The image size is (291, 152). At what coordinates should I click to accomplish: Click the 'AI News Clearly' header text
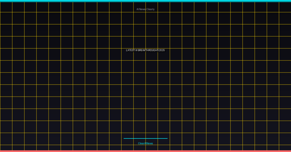tap(145, 9)
